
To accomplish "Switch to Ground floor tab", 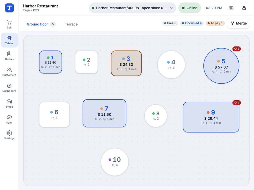I will coord(41,24).
